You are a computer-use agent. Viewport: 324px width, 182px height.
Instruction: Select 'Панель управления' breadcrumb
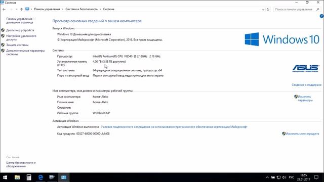point(47,9)
